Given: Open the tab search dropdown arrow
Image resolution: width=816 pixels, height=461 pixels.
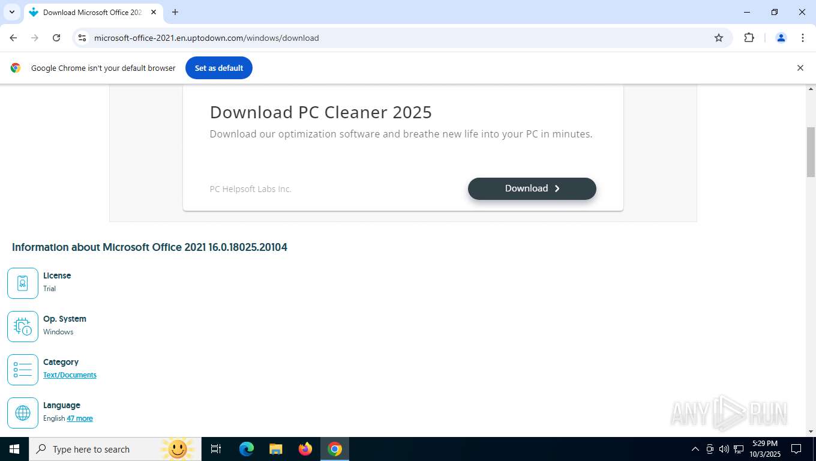Looking at the screenshot, I should point(11,12).
